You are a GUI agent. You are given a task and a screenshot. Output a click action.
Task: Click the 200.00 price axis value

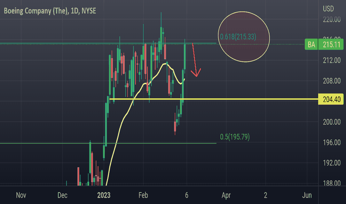tap(332, 122)
